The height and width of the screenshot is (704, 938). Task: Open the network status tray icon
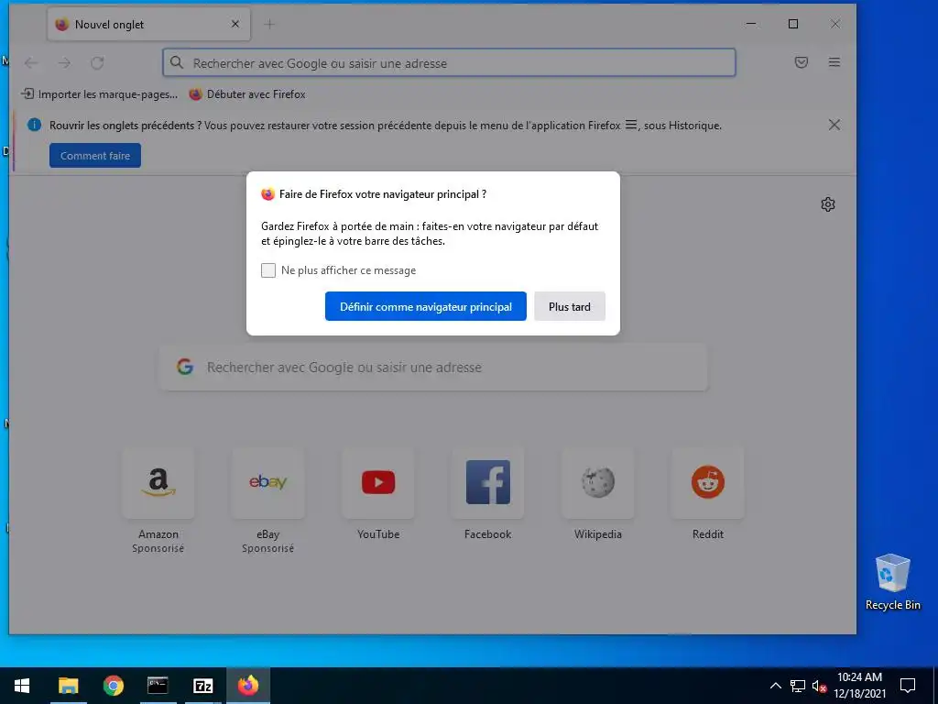tap(798, 686)
